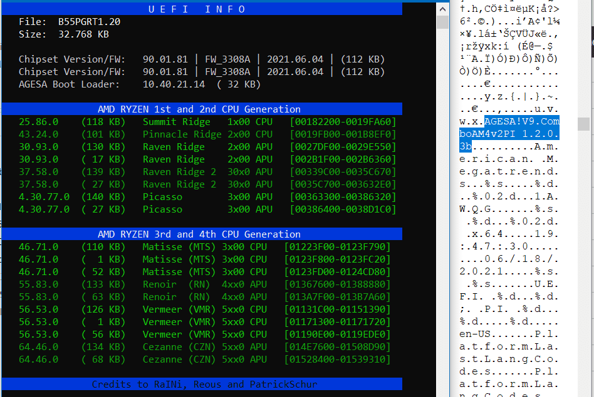Screen dimensions: 594x397
Task: Click the hex viewer's scrollbar thumb
Action: click(583, 124)
